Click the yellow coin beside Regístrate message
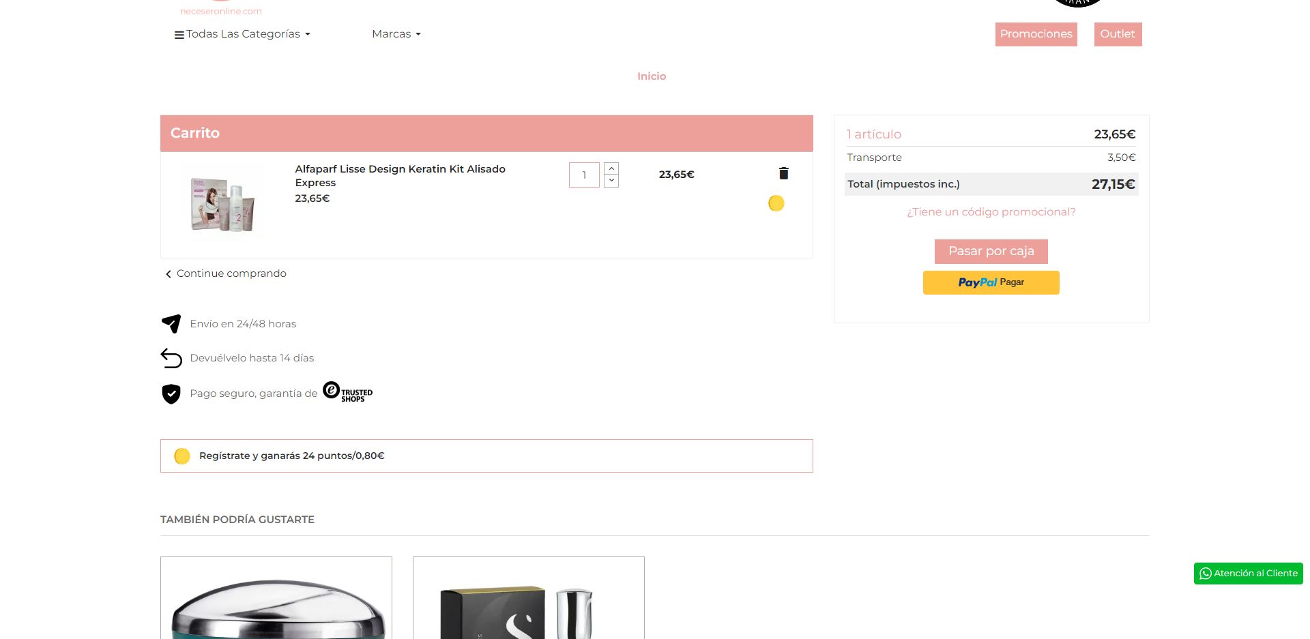Image resolution: width=1310 pixels, height=639 pixels. tap(182, 456)
